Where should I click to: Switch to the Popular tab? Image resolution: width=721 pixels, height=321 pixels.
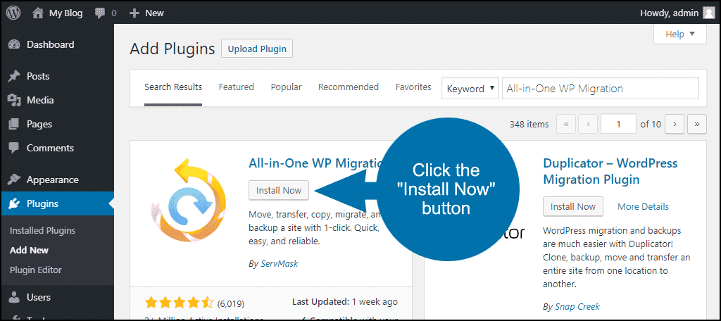[286, 87]
